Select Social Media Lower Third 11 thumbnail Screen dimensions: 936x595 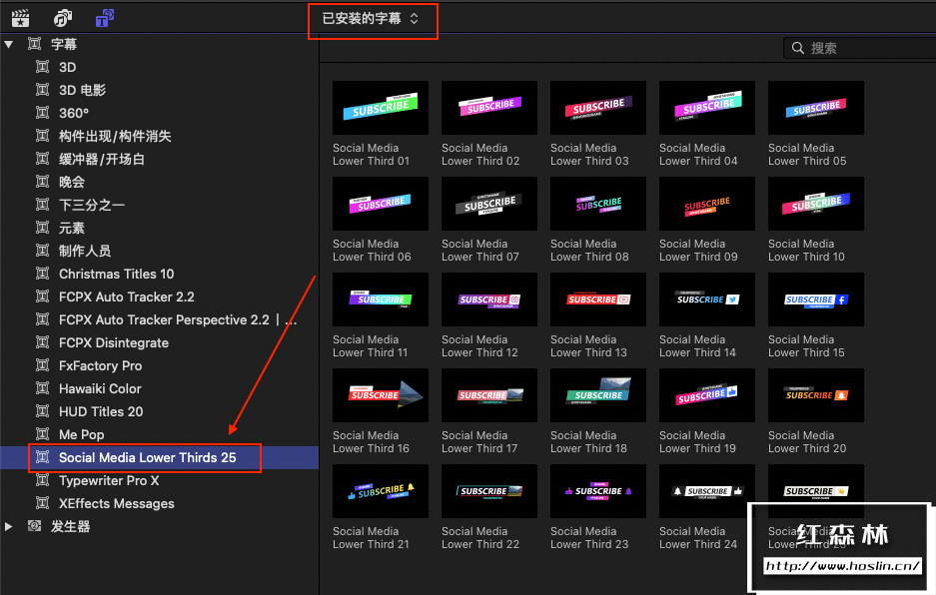381,299
